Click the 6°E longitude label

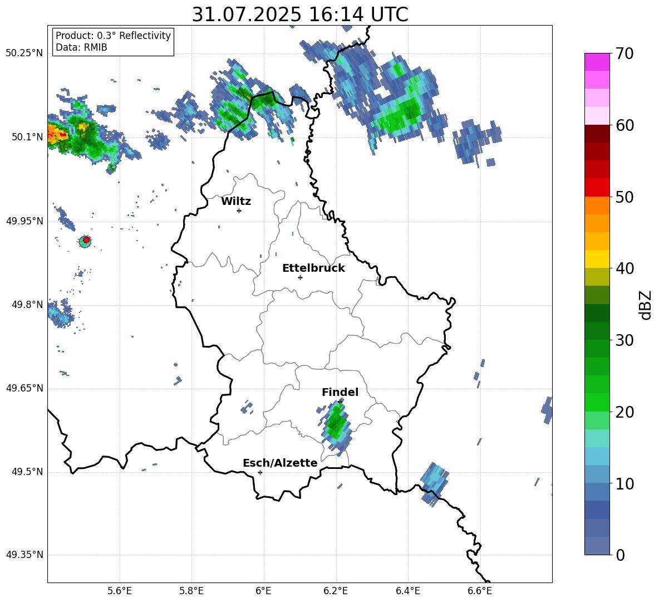(263, 591)
